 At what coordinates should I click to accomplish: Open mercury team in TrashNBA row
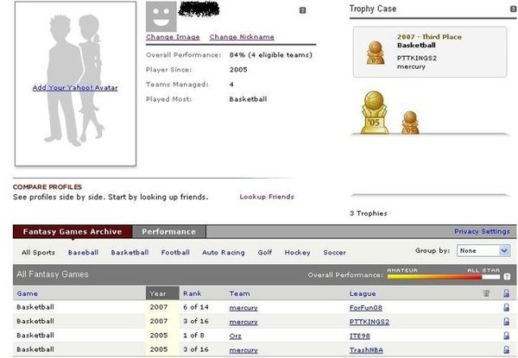(x=243, y=349)
